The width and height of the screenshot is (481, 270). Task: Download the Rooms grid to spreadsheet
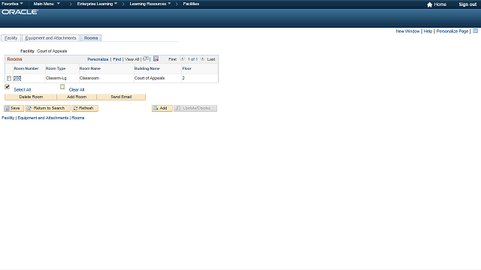pos(156,58)
